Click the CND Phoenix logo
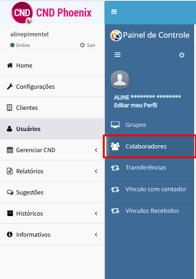Viewport: 196px width, 279px height. pos(52,12)
